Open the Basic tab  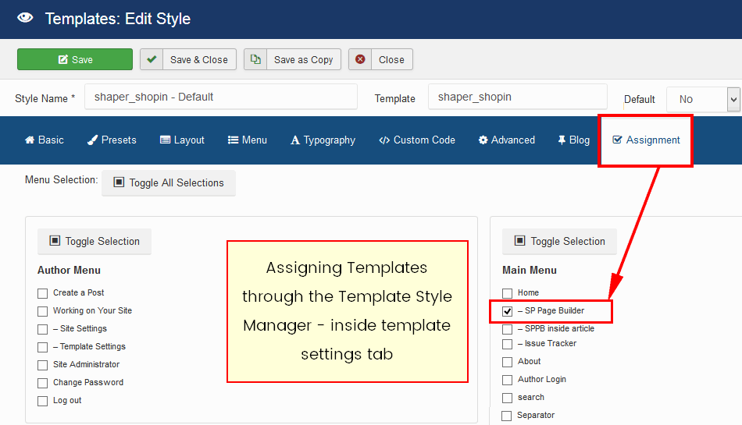(45, 140)
